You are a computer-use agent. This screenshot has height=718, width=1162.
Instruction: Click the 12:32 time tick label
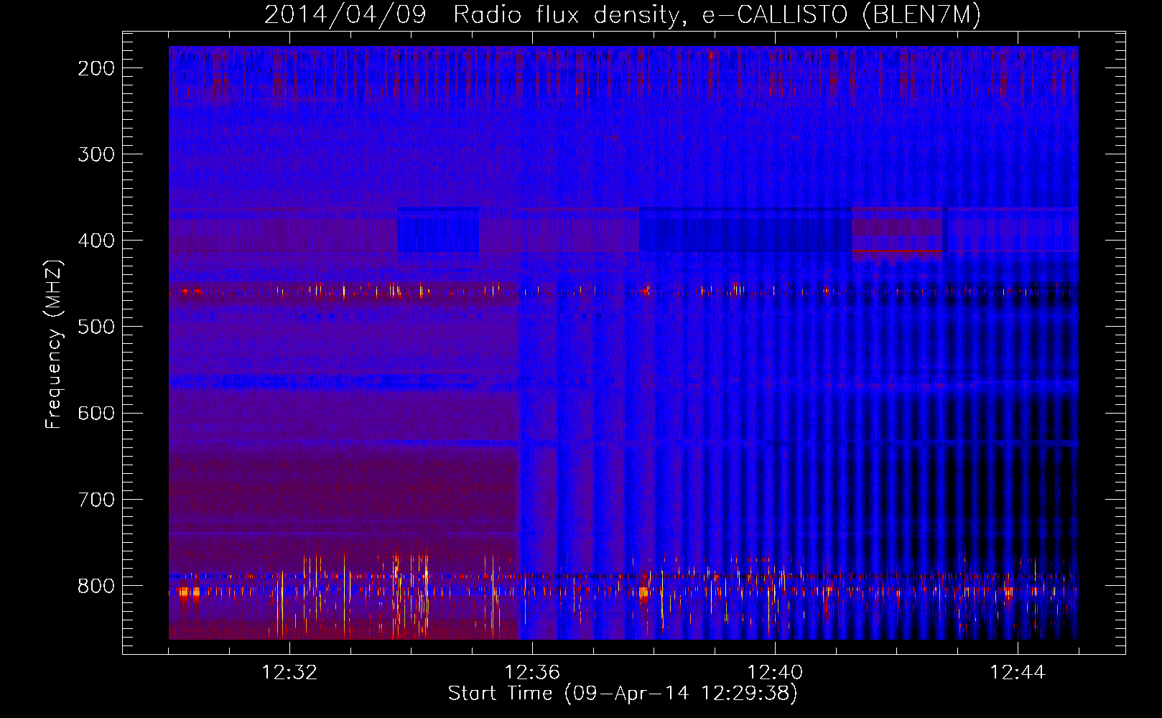coord(289,673)
